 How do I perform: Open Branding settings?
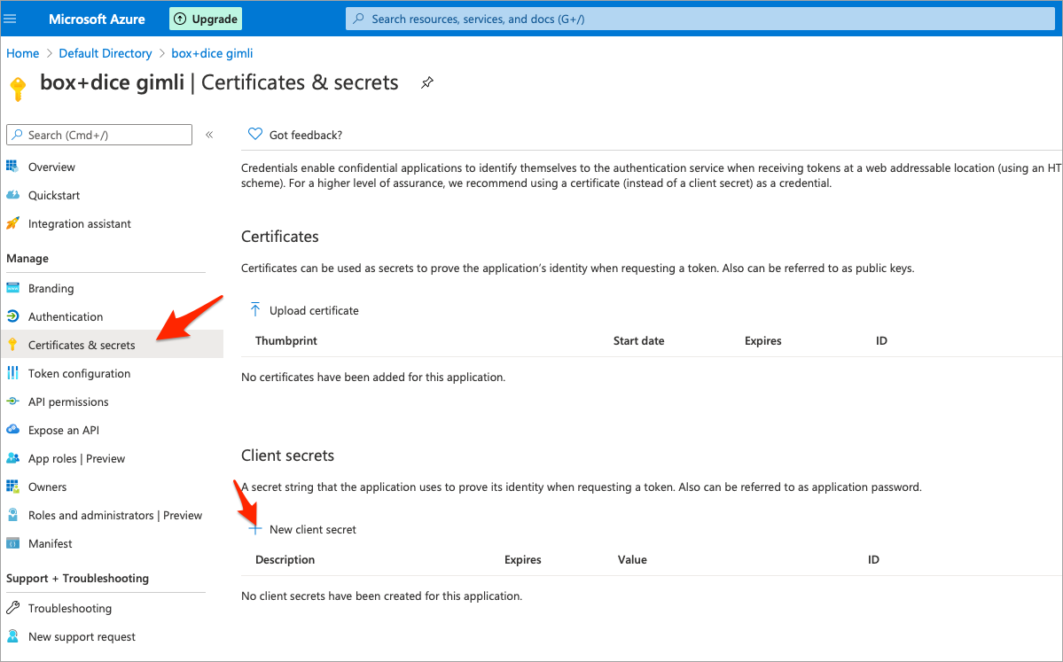pyautogui.click(x=51, y=288)
